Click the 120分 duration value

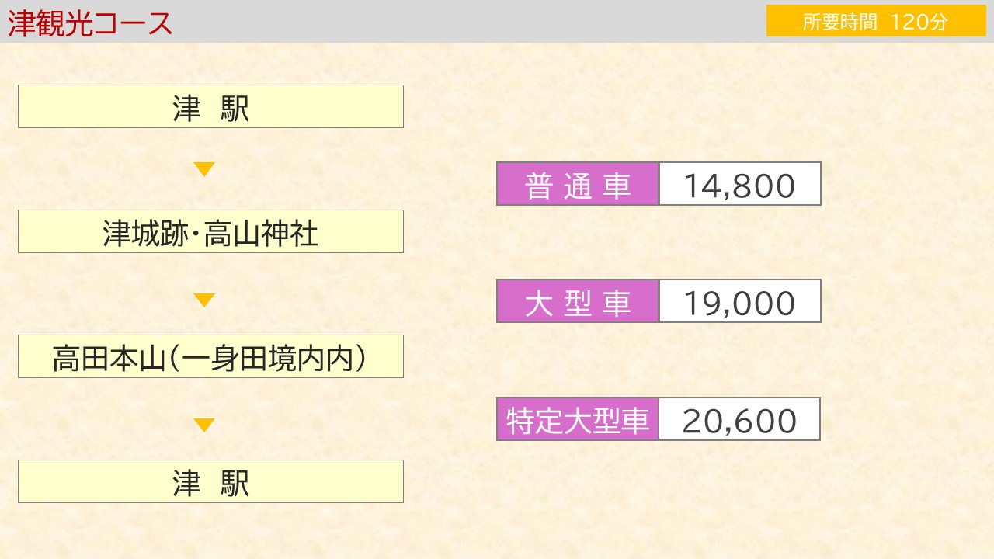coord(919,22)
